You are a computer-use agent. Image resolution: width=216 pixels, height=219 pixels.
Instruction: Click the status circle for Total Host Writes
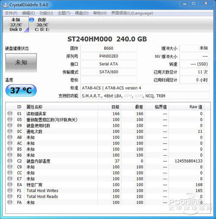[10, 191]
